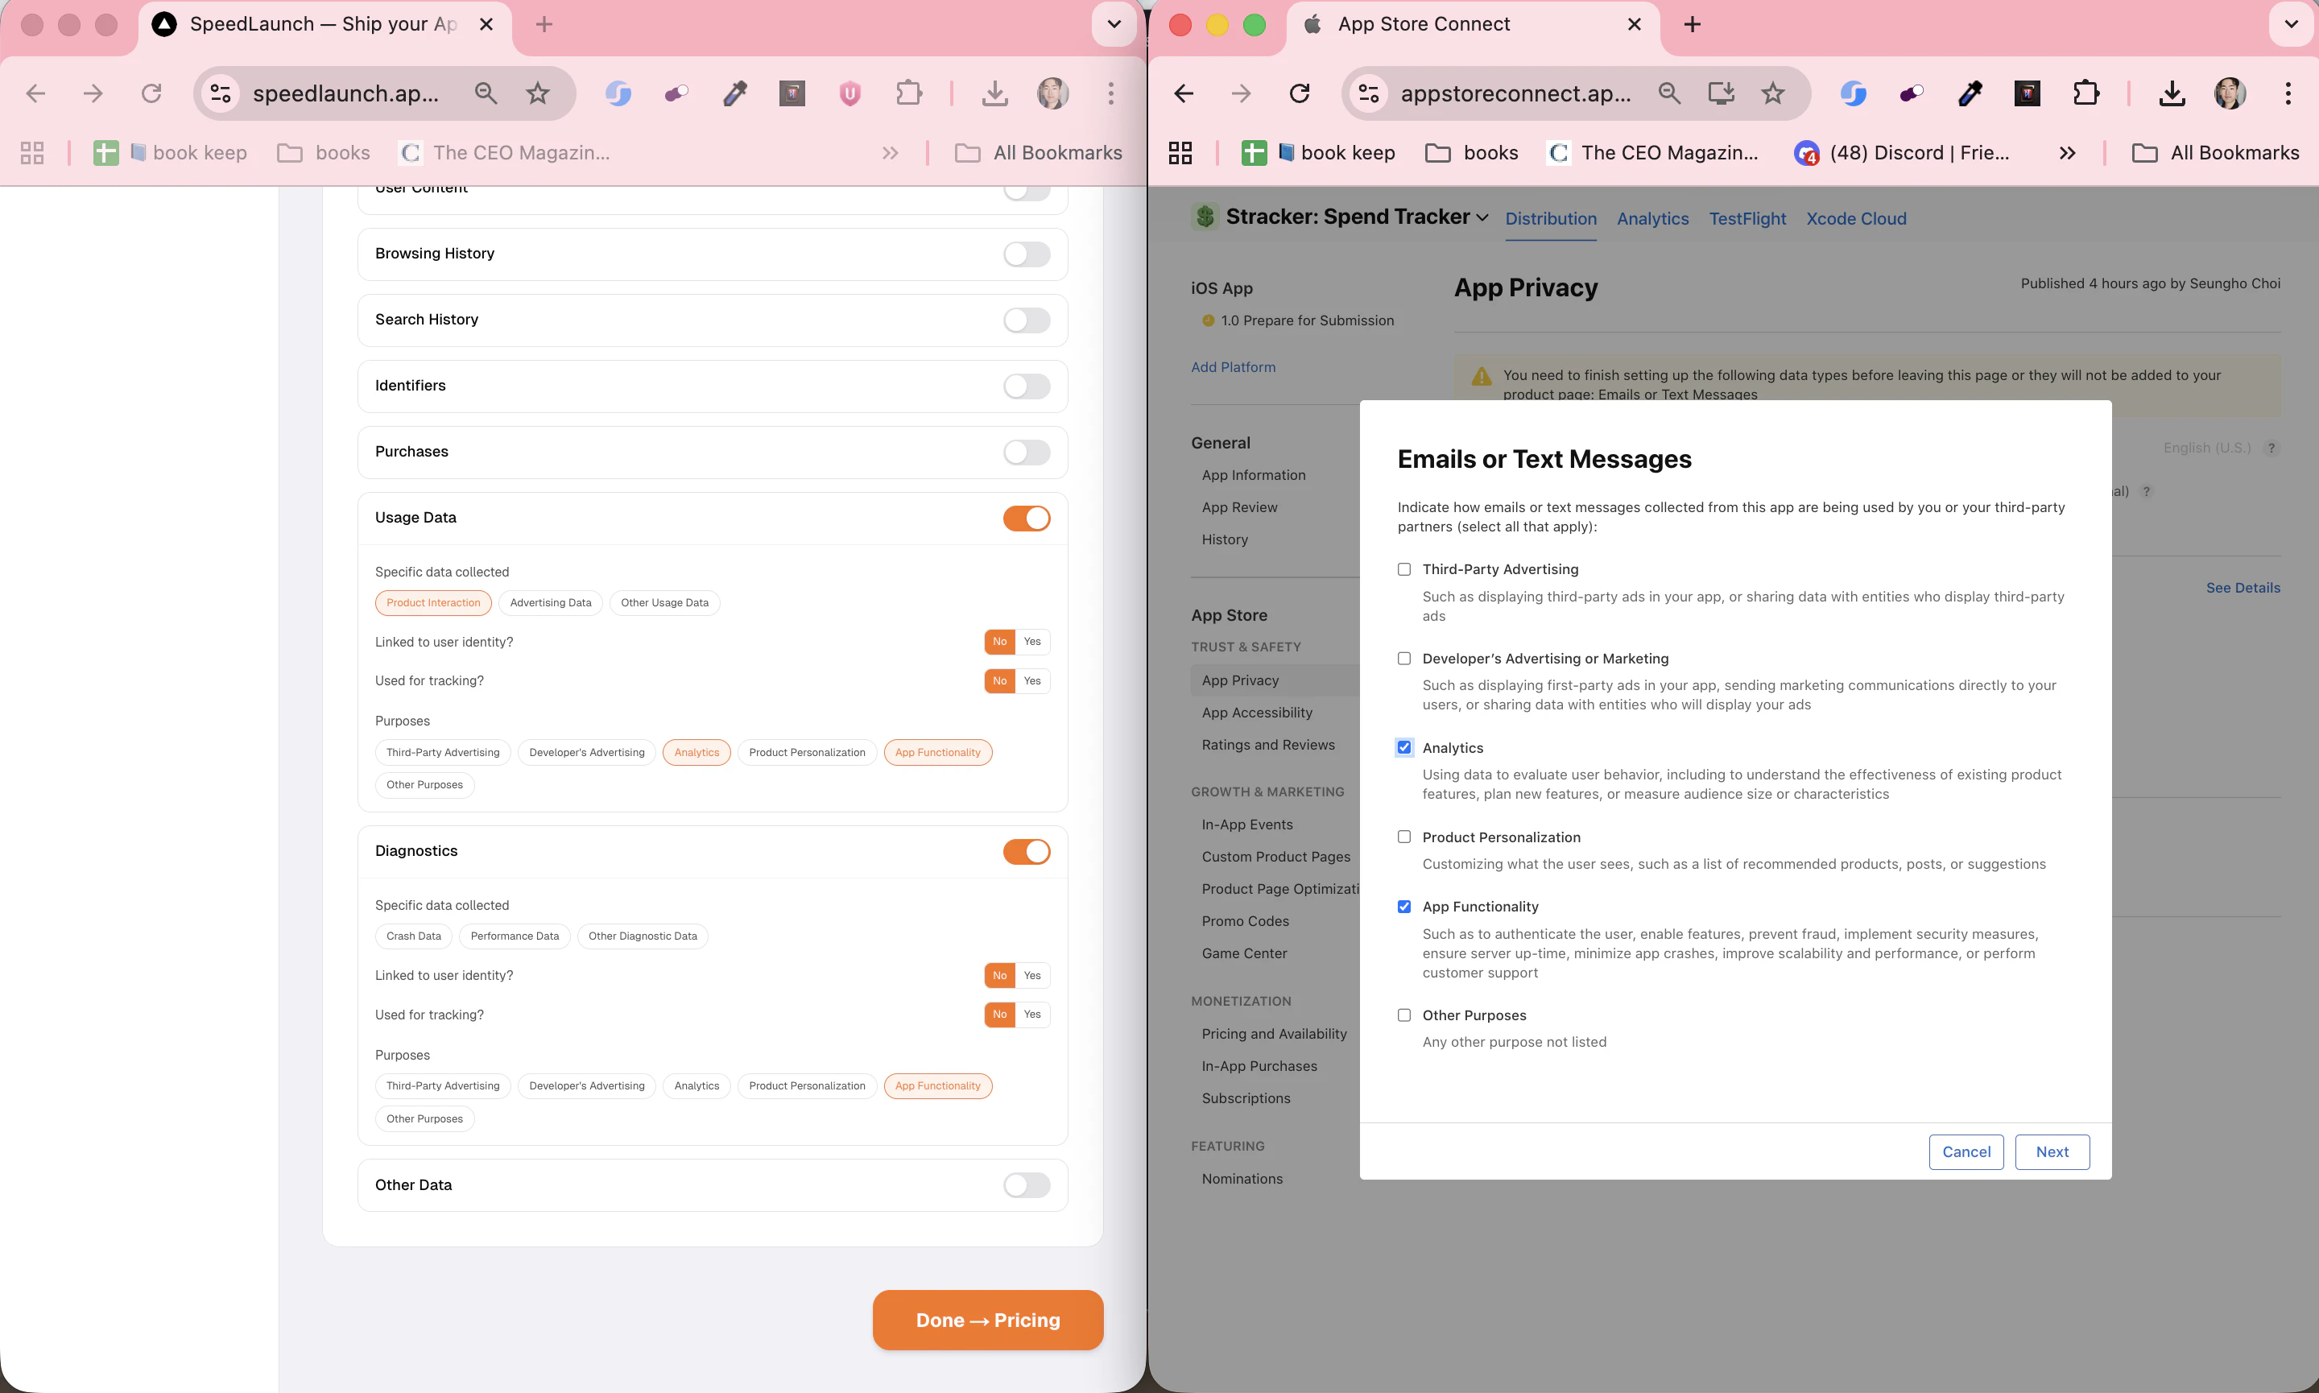Open the Xcode Cloud tab
This screenshot has height=1393, width=2319.
tap(1855, 219)
